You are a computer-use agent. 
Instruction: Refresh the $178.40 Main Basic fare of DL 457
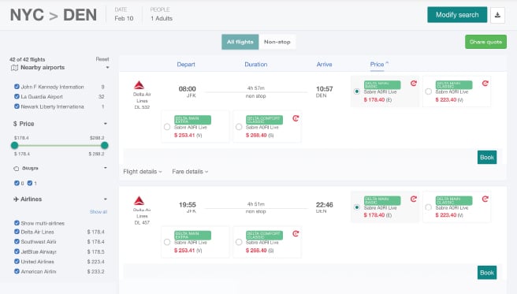[414, 199]
